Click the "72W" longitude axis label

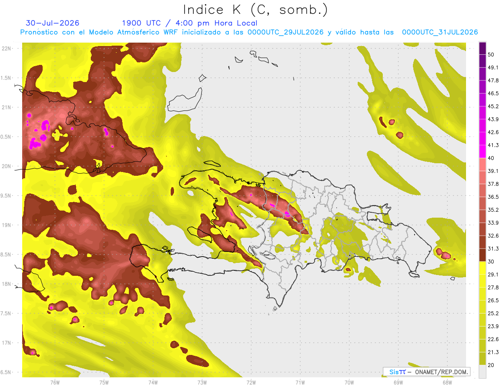pos(251,382)
